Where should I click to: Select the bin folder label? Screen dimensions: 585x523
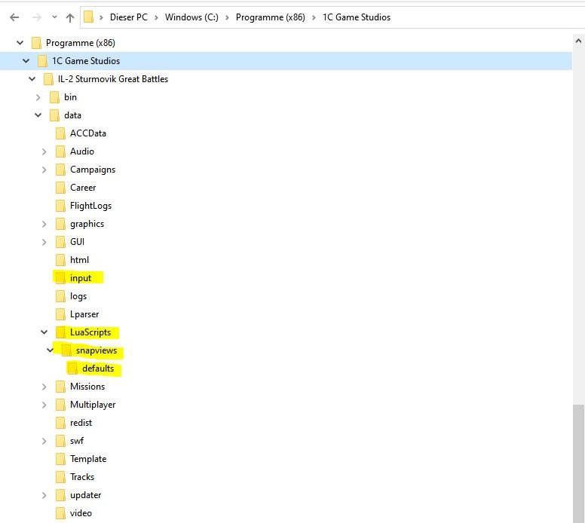[x=71, y=97]
